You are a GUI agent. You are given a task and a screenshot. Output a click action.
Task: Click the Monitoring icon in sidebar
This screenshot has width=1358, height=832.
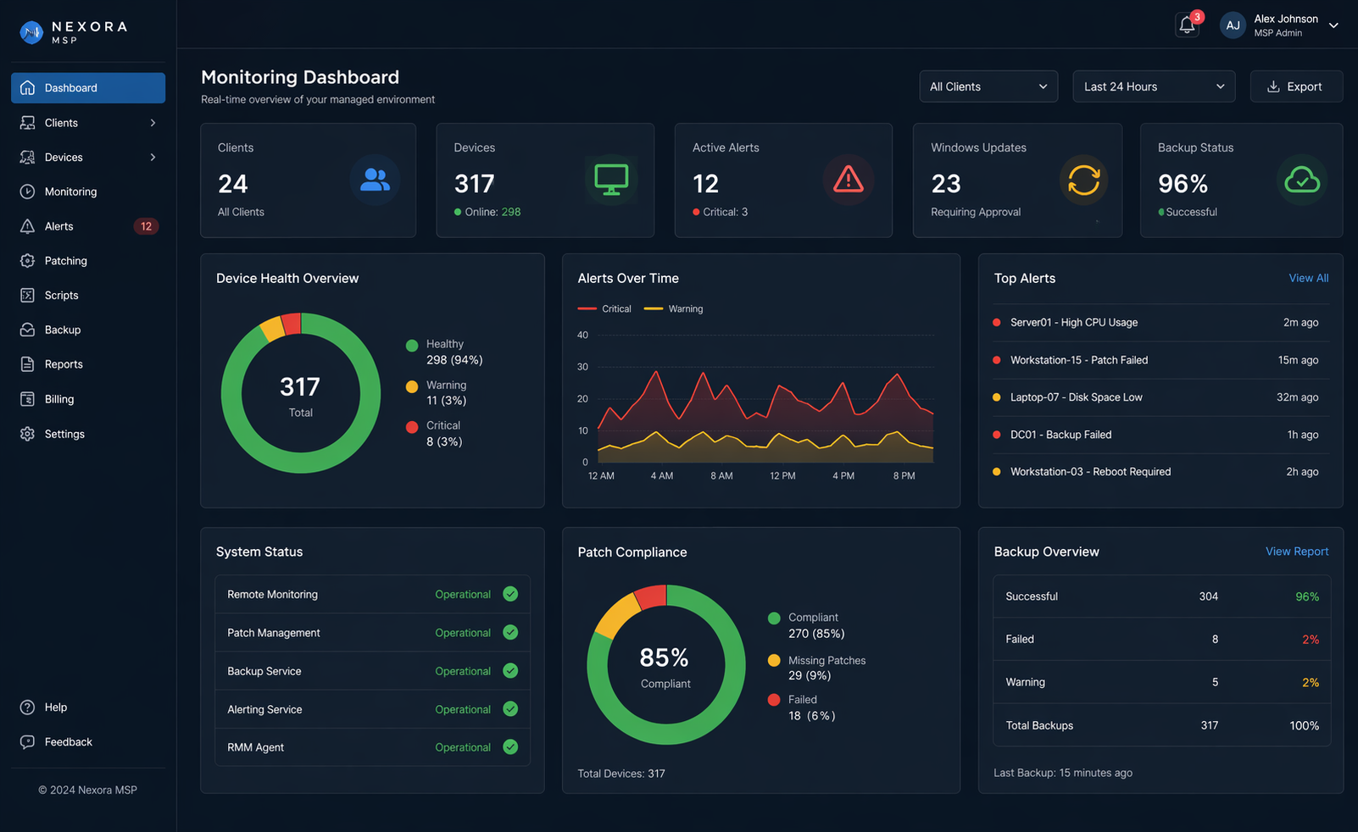[28, 191]
